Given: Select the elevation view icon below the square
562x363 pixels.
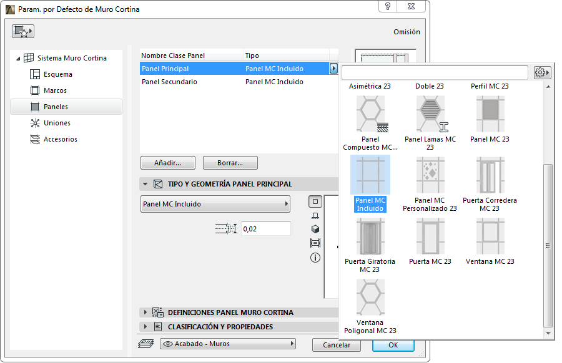Looking at the screenshot, I should point(315,215).
